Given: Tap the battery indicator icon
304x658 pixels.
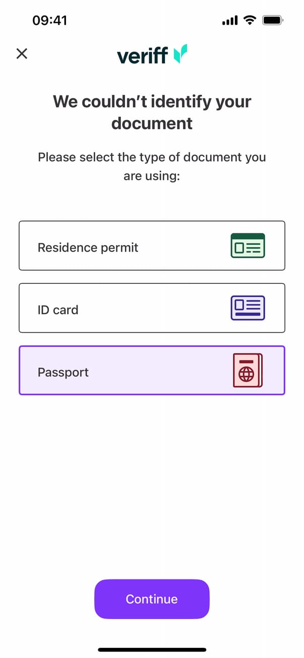Looking at the screenshot, I should 273,20.
